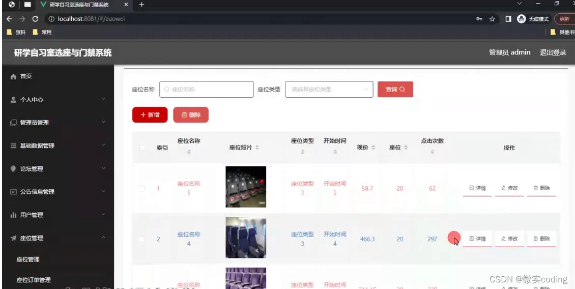Collapse the 座位管理 menu chevron
The width and height of the screenshot is (575, 289).
(x=103, y=237)
